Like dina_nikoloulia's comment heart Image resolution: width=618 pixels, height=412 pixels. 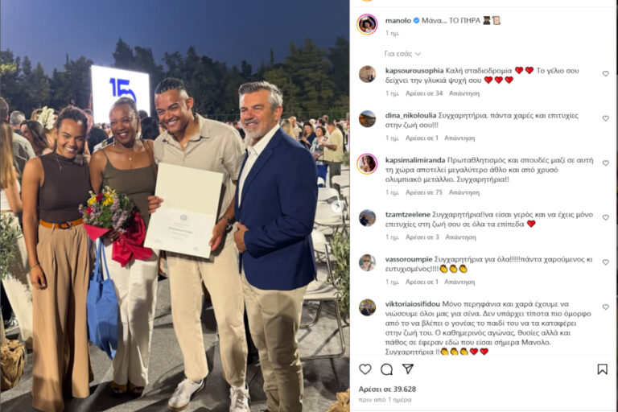[605, 118]
